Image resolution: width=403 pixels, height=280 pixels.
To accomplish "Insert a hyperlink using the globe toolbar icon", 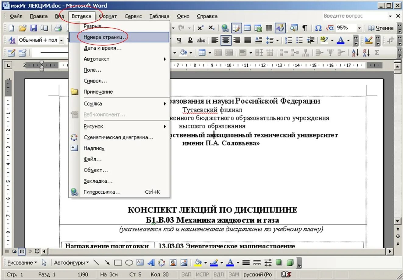I will pos(225,28).
